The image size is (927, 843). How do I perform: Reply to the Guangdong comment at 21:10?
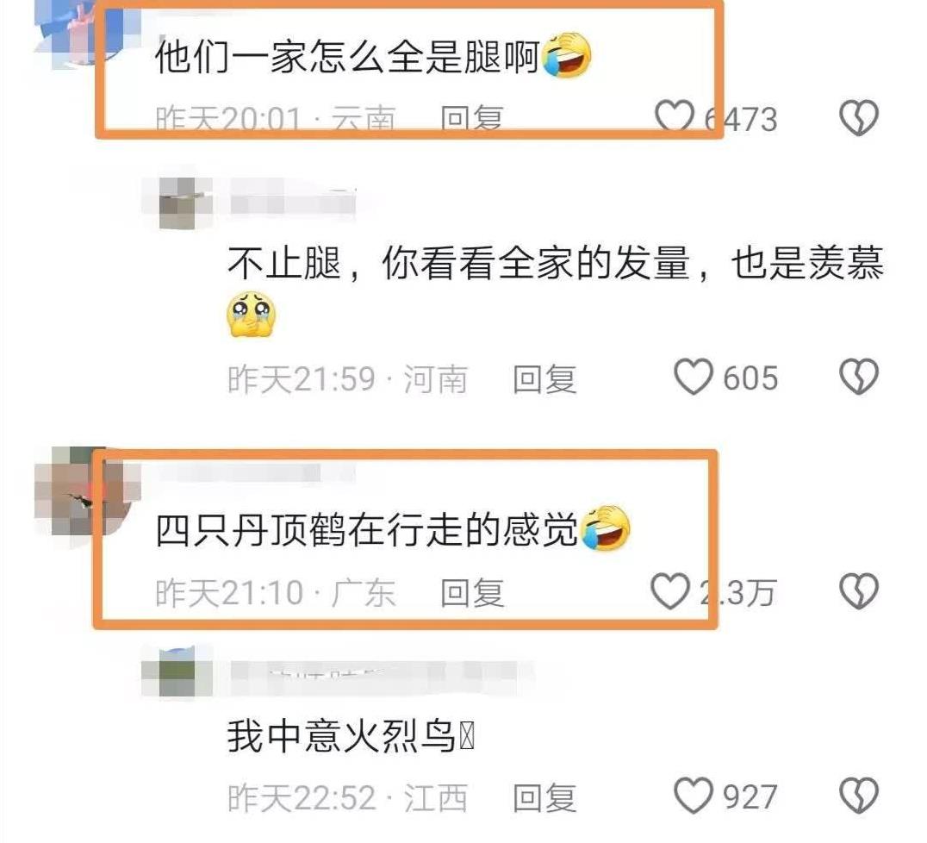[x=472, y=593]
